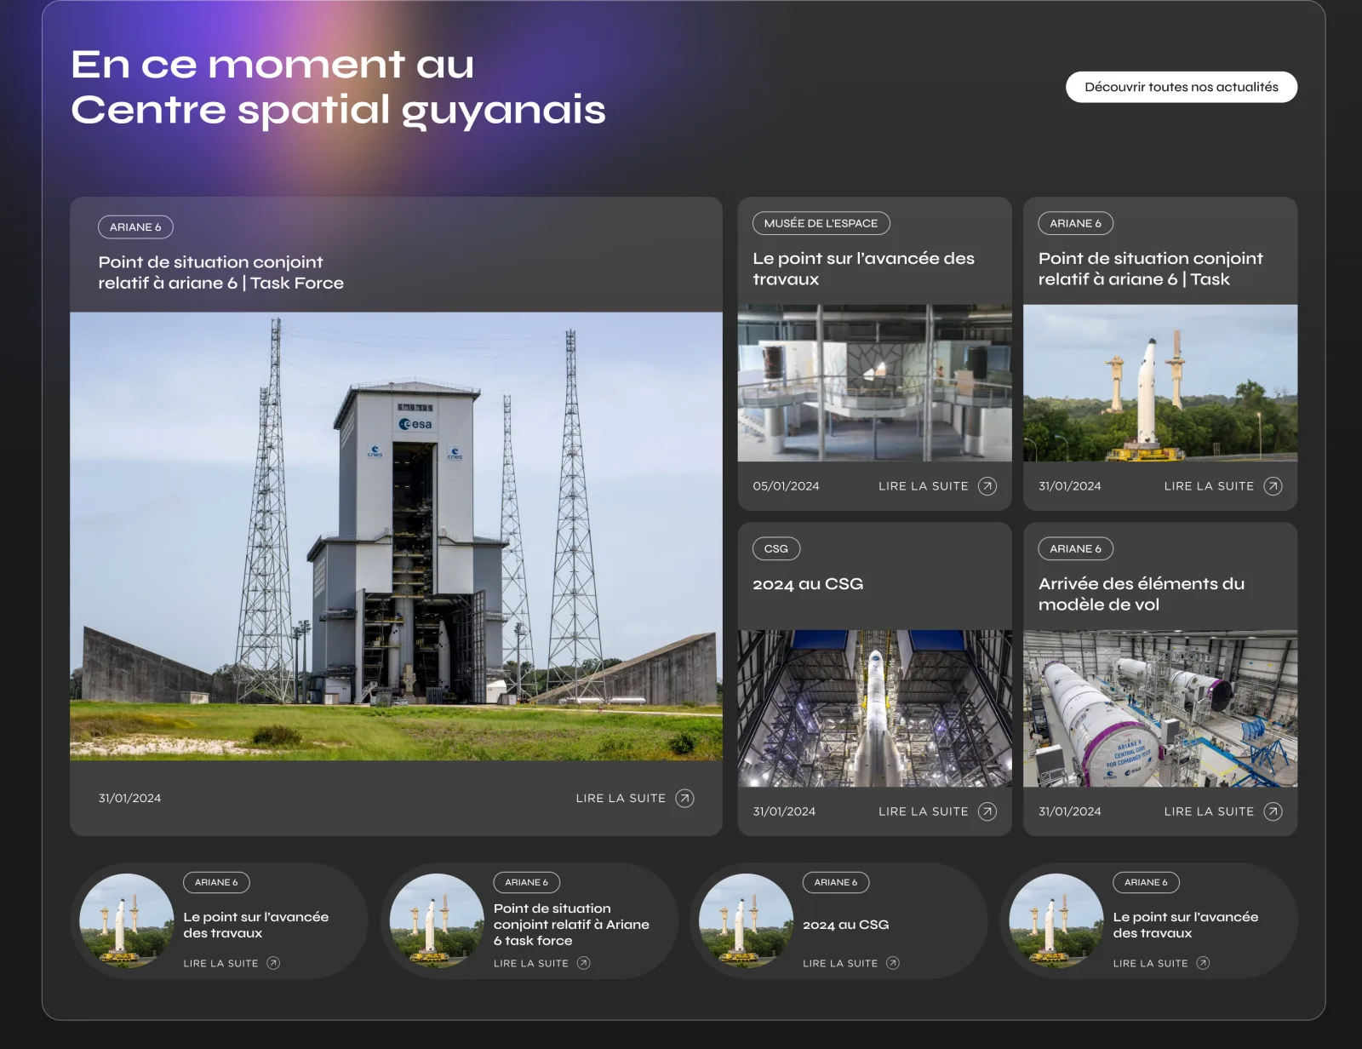Open the rocket on transporter photo on 'Point de situation conjoint relatif à ariane 6 | Task' card
1362x1049 pixels.
(1160, 383)
